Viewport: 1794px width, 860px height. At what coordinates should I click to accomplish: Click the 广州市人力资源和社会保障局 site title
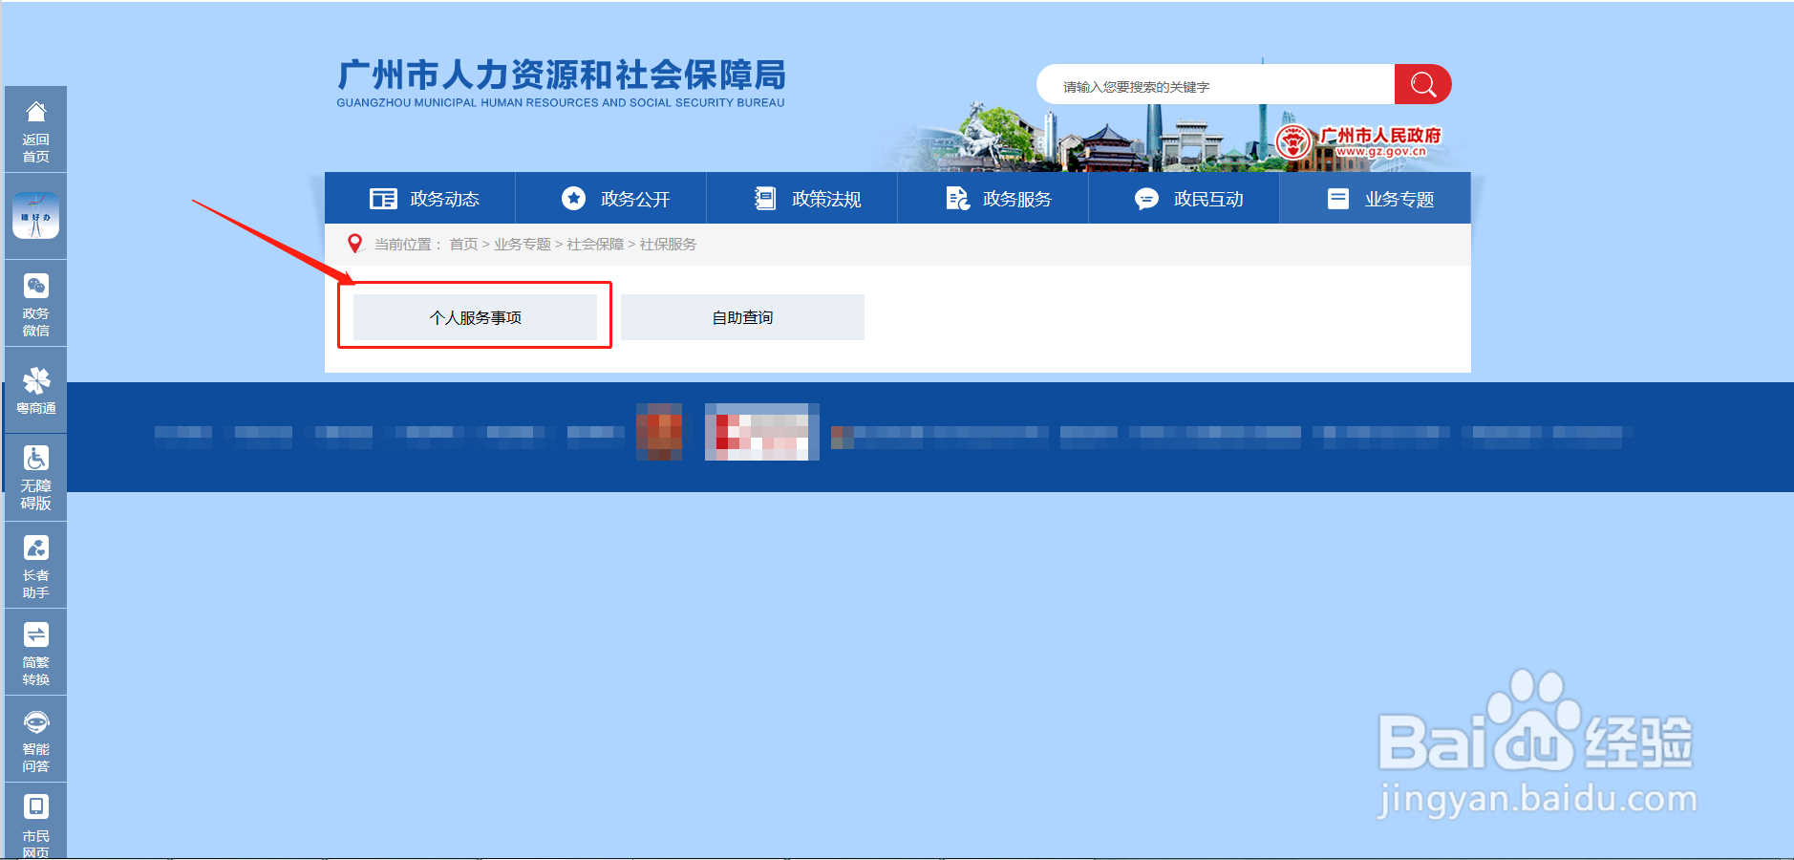tap(561, 83)
